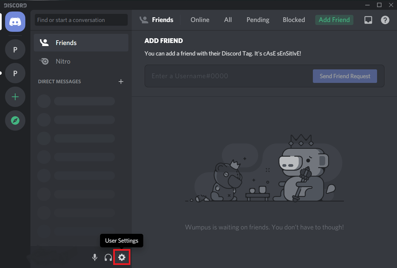
Task: Open the Friends icon in the sidebar
Action: click(44, 43)
